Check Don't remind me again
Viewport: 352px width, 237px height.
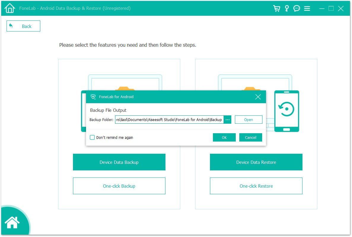(x=92, y=137)
